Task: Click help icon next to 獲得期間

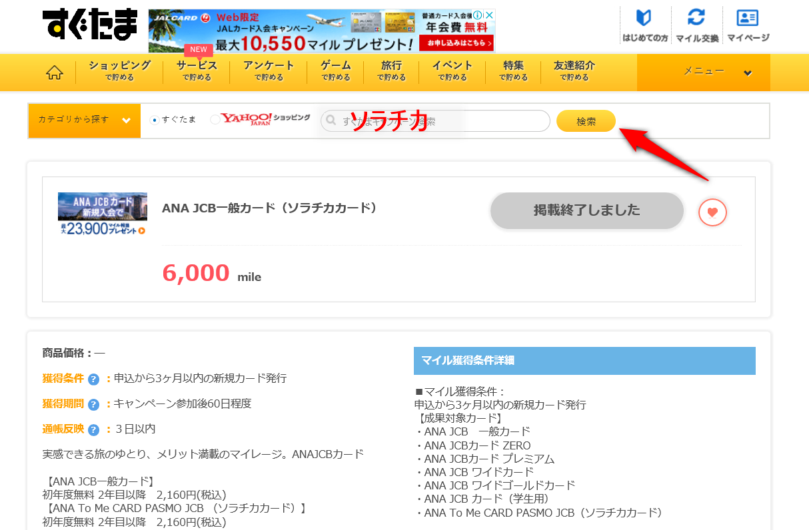Action: [93, 404]
